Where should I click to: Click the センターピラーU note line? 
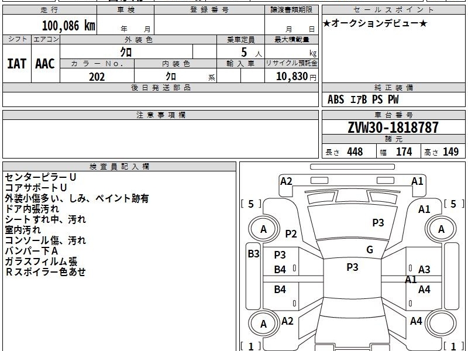point(40,177)
